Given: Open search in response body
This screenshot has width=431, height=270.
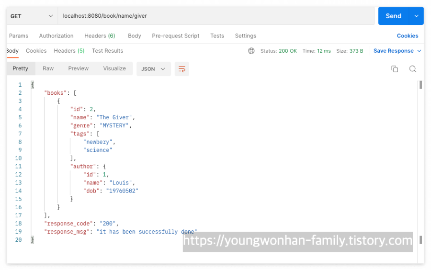Looking at the screenshot, I should tap(413, 69).
